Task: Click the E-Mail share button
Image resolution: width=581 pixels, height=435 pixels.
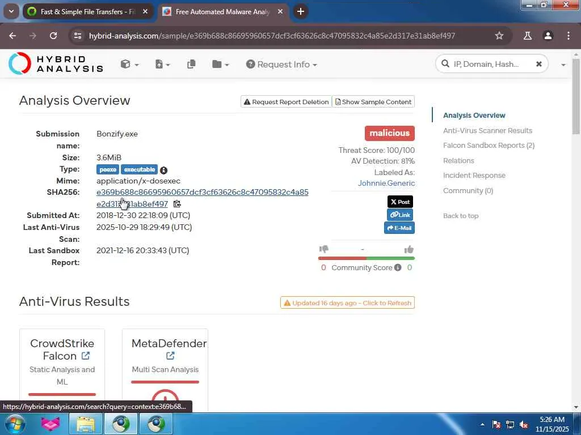Action: [399, 228]
